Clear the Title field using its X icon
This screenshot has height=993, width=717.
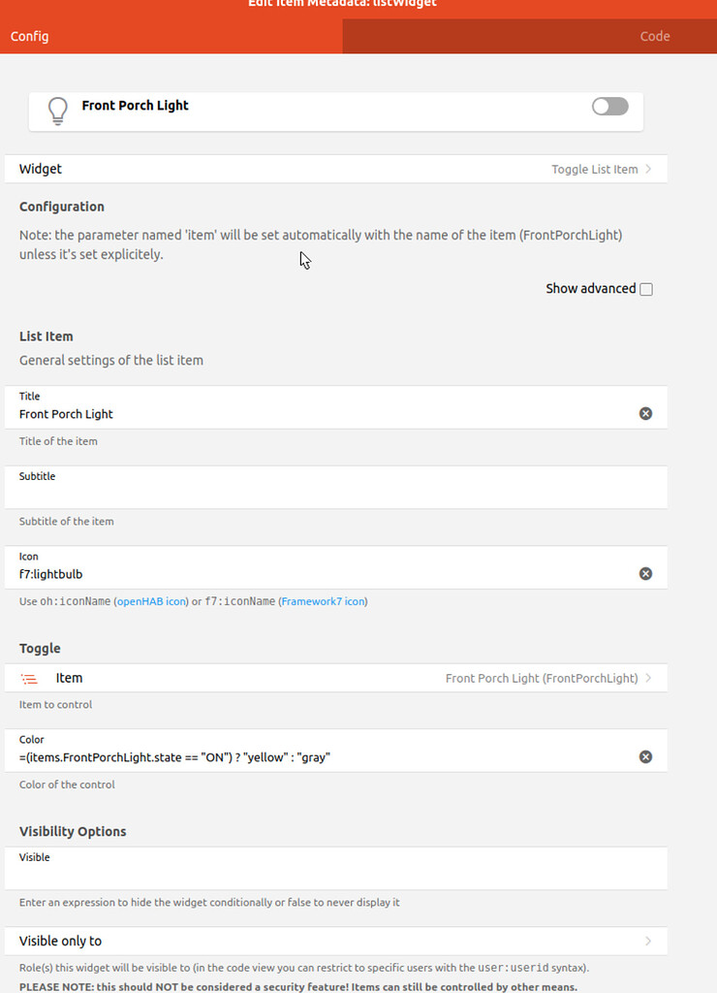[645, 413]
